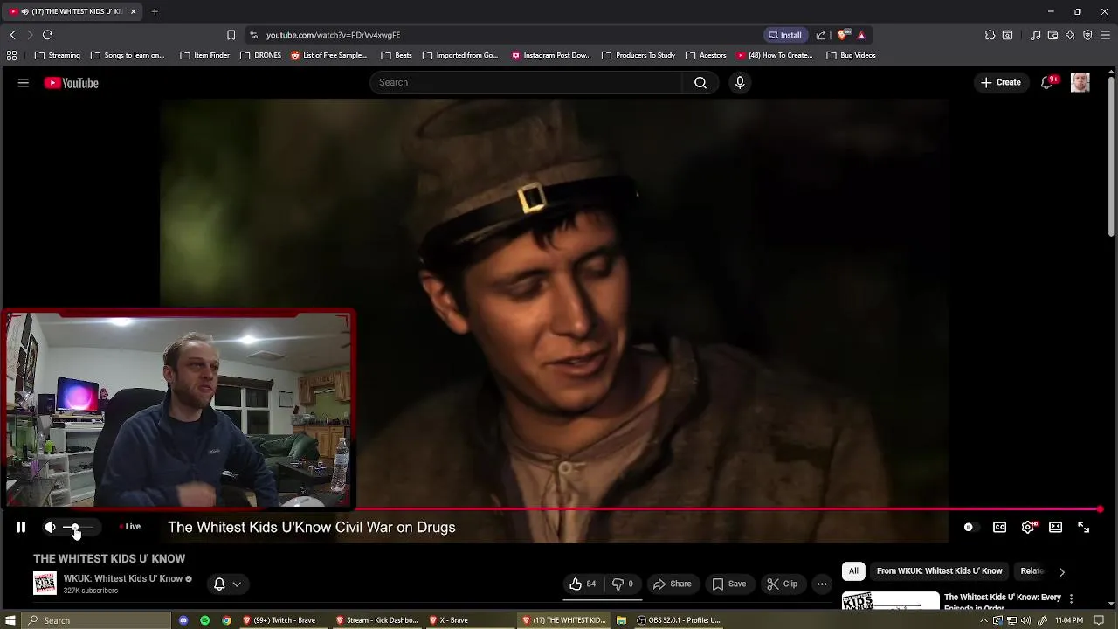
Task: Close the Whitest Kids U' Know tab
Action: [x=133, y=11]
